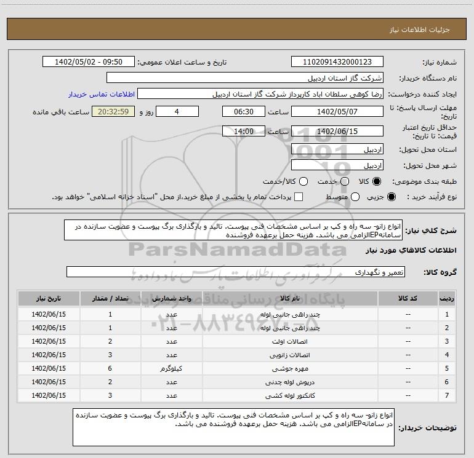Screen dimensions: 474x458
Task: Click the buyer name field شرکت گاز استان اردبیل
Action: click(245, 78)
